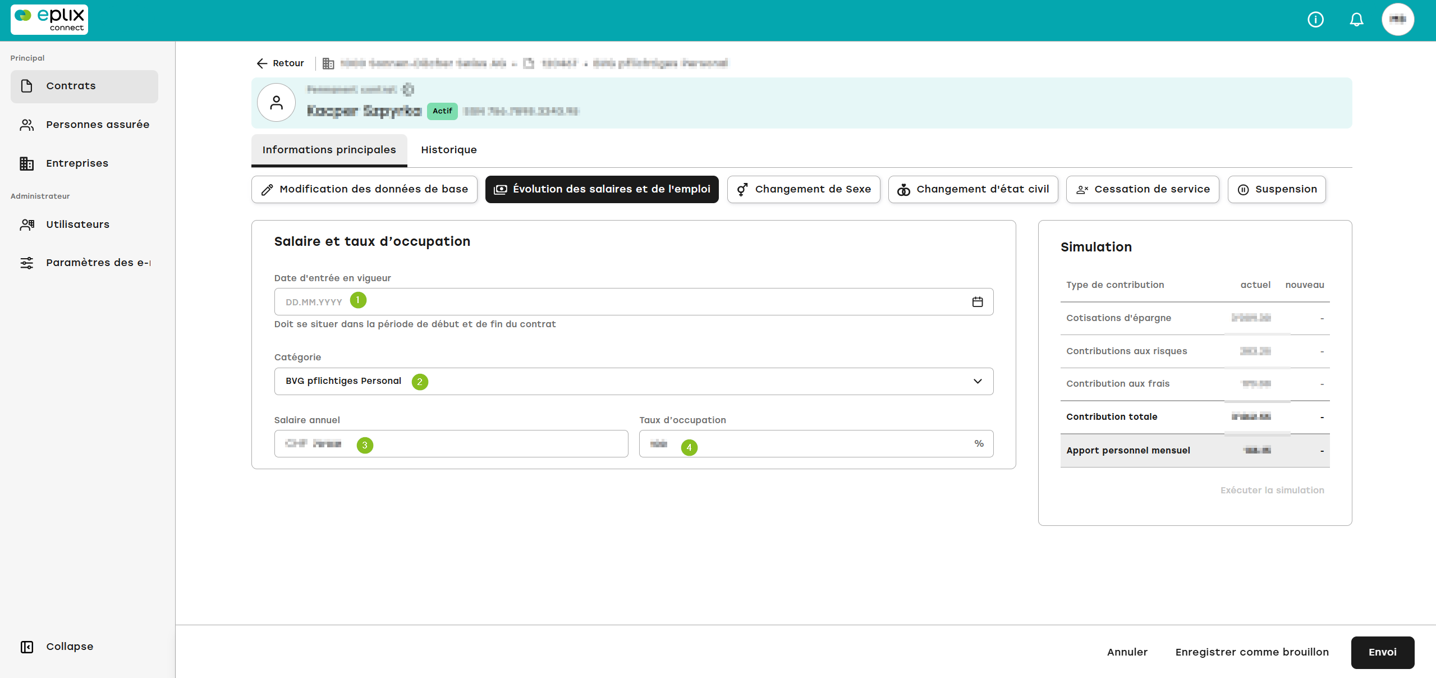The width and height of the screenshot is (1436, 678).
Task: Open Changement de Sexe action
Action: [804, 190]
